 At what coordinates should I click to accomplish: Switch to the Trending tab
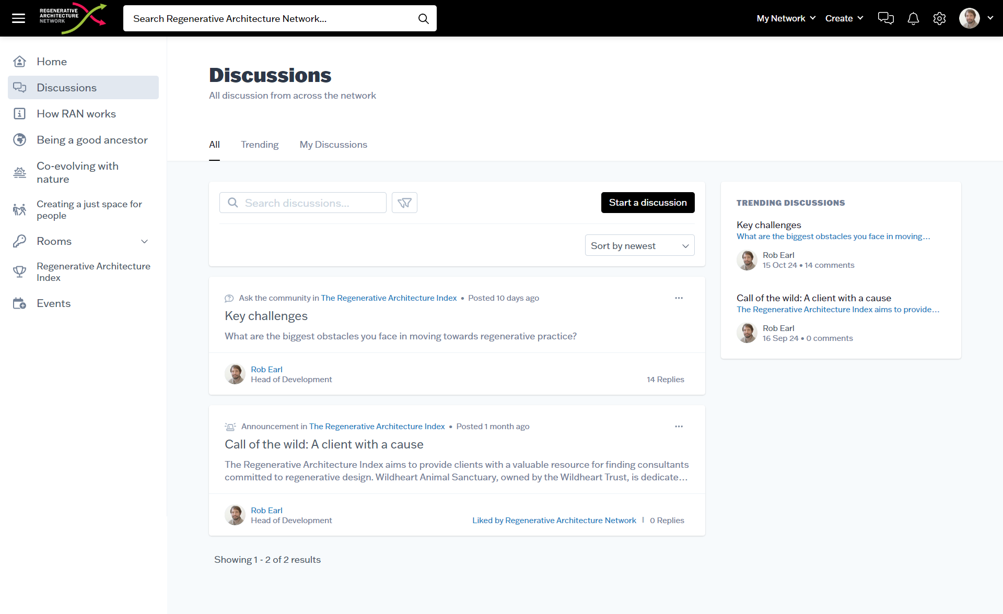(x=260, y=145)
